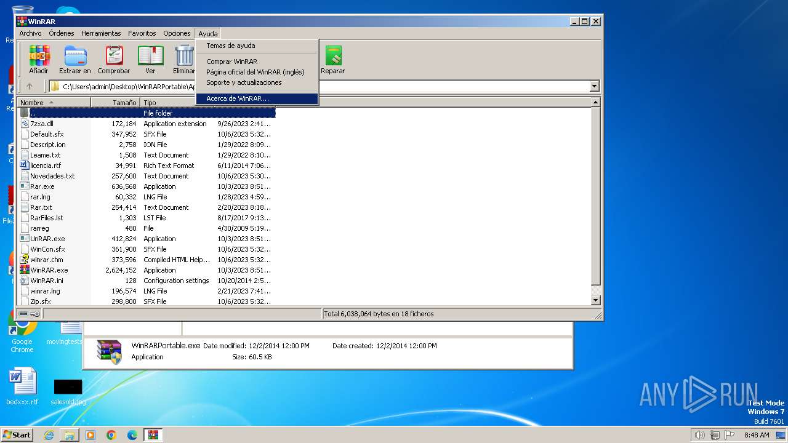
Task: Select file RarFiles.lst
Action: pyautogui.click(x=46, y=218)
